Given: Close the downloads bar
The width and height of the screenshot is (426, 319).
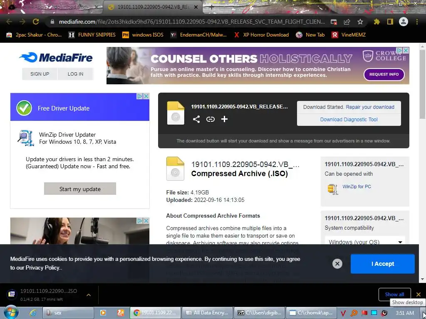Looking at the screenshot, I should point(419,294).
